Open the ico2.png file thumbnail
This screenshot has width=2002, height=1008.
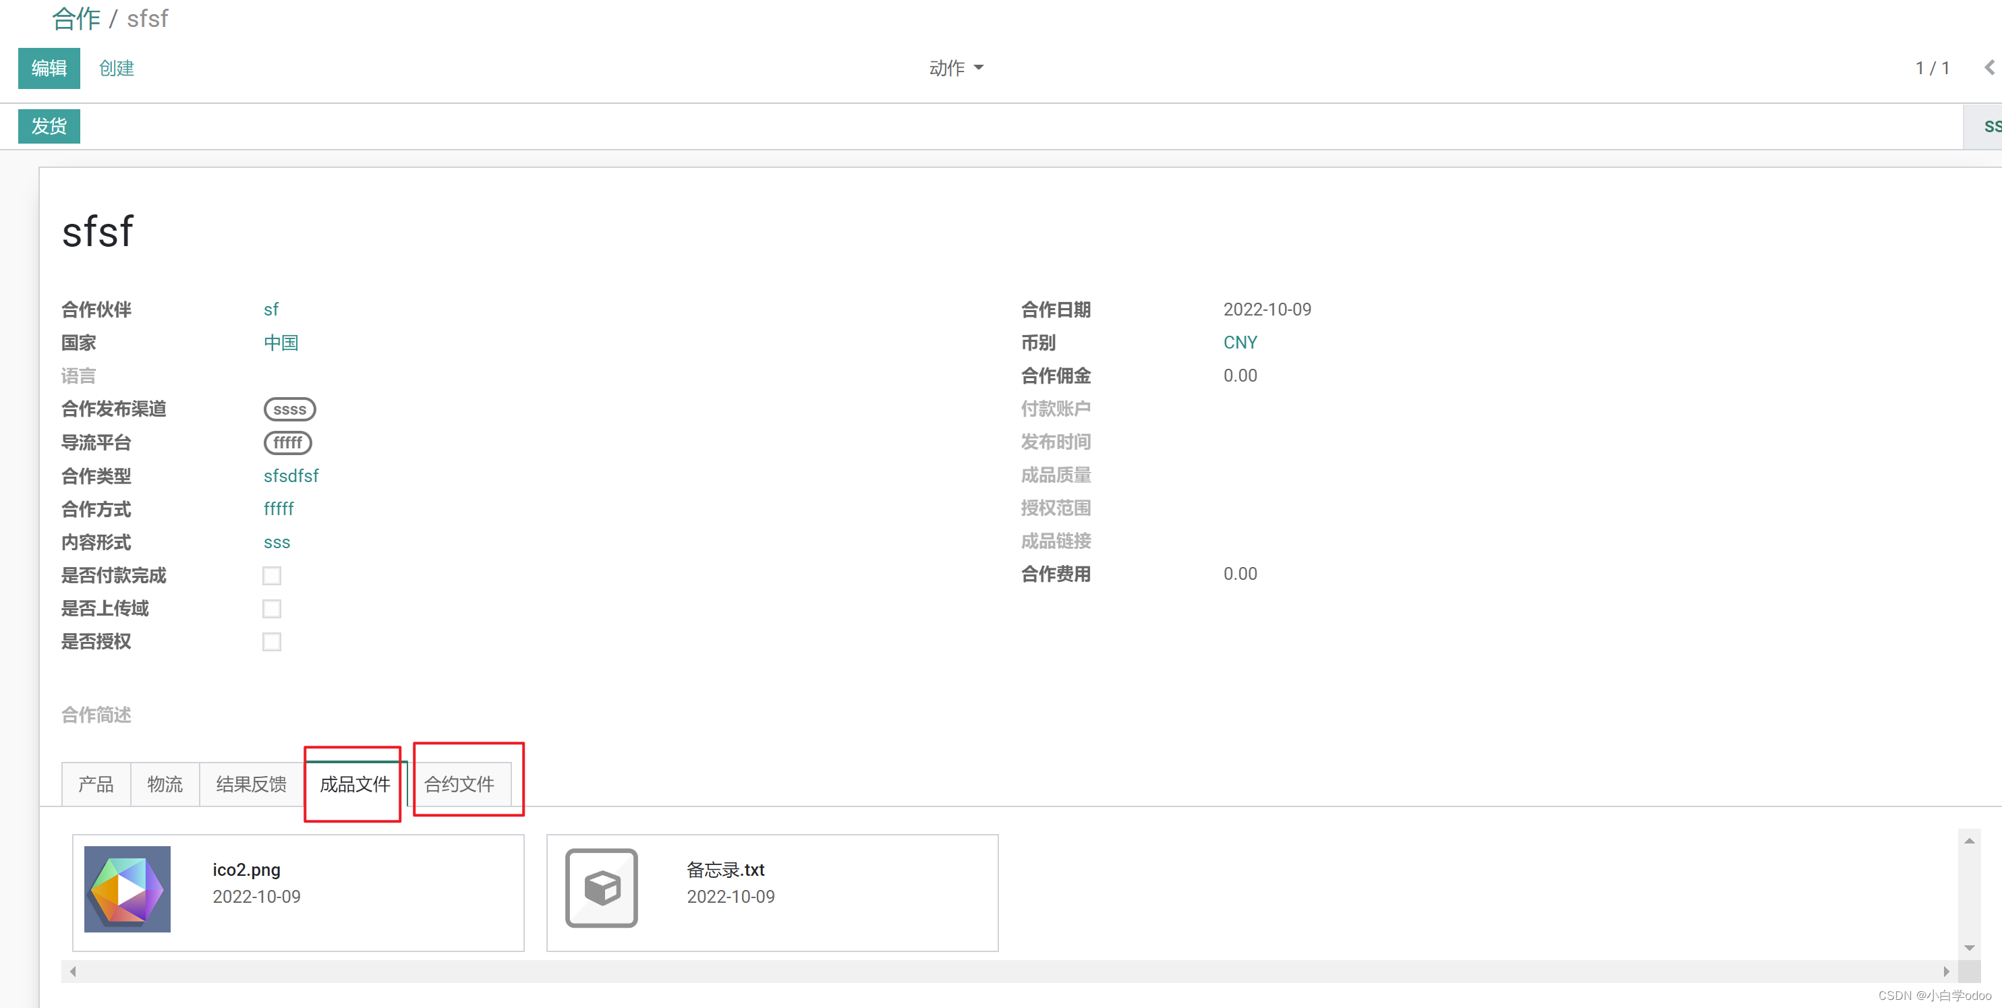tap(127, 889)
